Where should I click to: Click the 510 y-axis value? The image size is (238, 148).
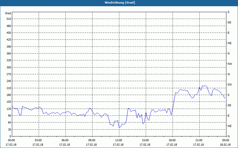coord(9,19)
